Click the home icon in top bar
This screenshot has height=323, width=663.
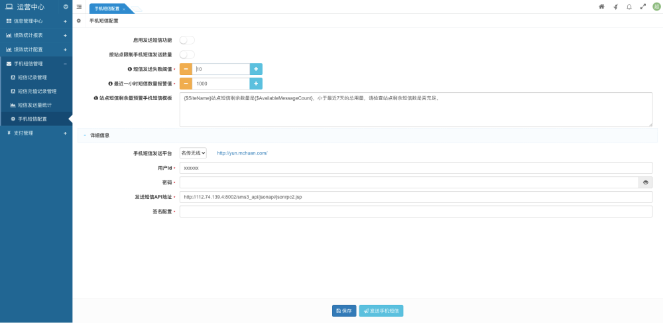(601, 7)
